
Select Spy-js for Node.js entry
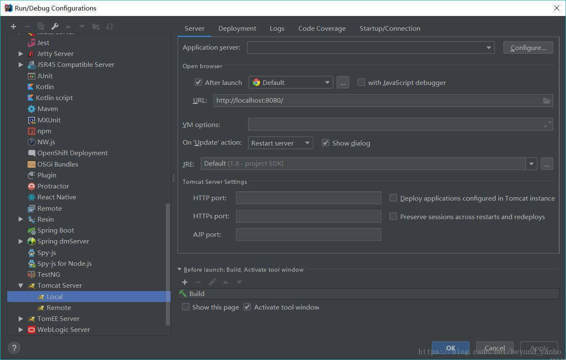(x=59, y=263)
